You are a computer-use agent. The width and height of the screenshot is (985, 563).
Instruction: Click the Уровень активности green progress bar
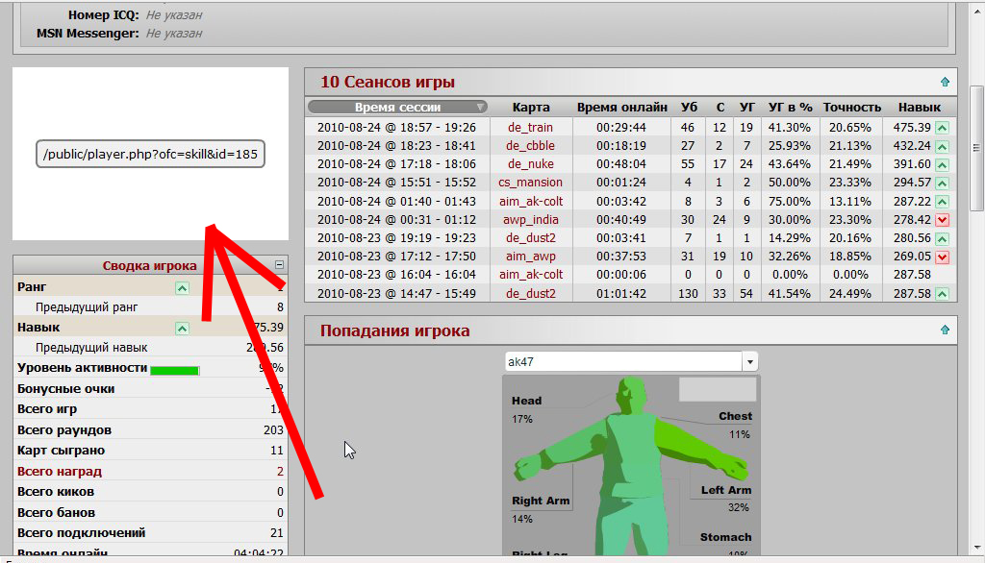coord(175,370)
